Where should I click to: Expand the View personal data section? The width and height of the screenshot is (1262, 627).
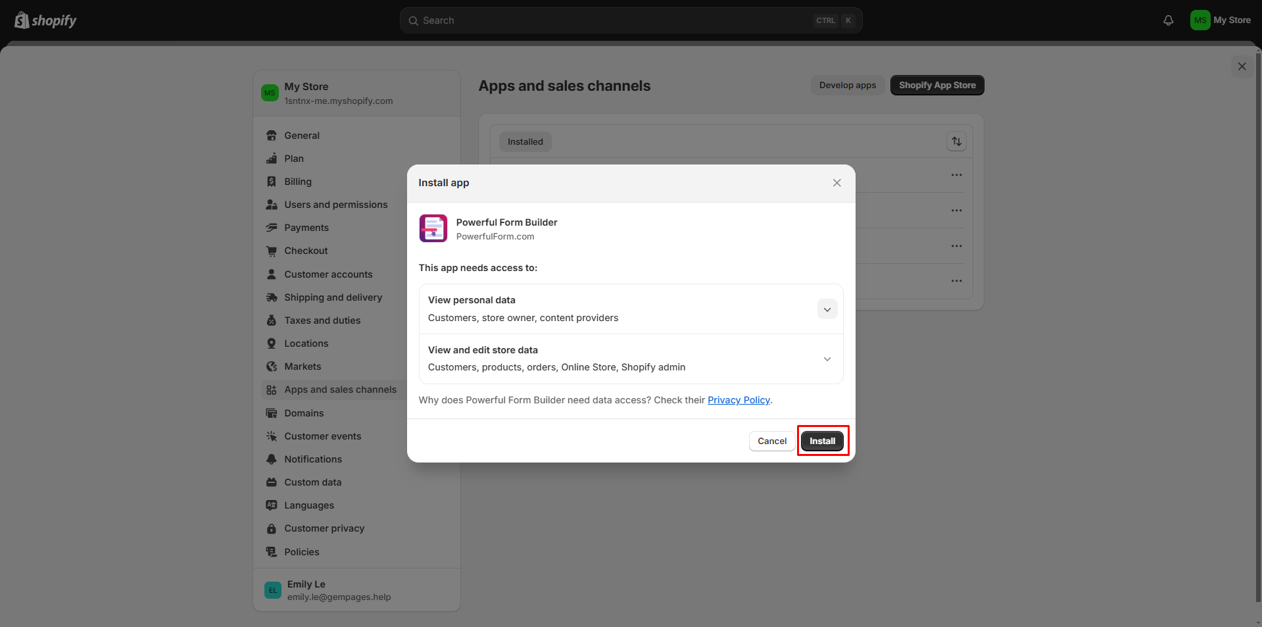pyautogui.click(x=827, y=309)
